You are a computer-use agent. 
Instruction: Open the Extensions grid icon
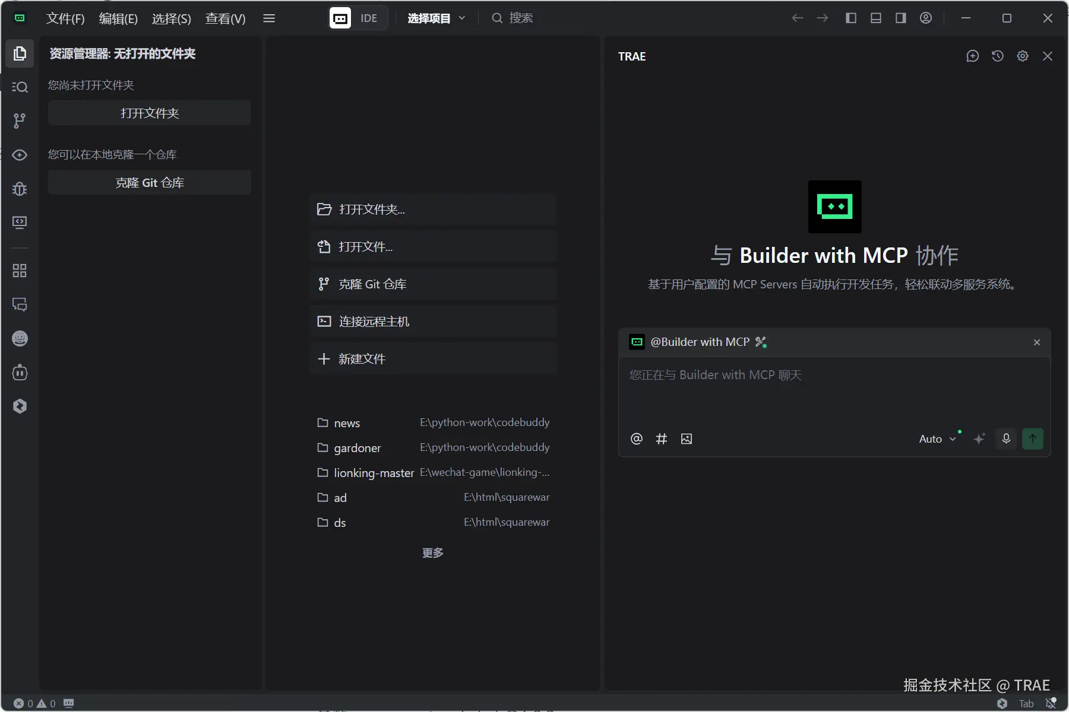coord(20,271)
